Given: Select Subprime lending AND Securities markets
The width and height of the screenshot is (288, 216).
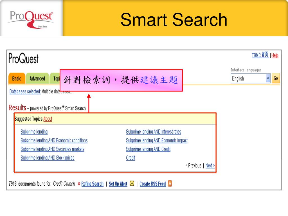Looking at the screenshot, I should (53, 149).
